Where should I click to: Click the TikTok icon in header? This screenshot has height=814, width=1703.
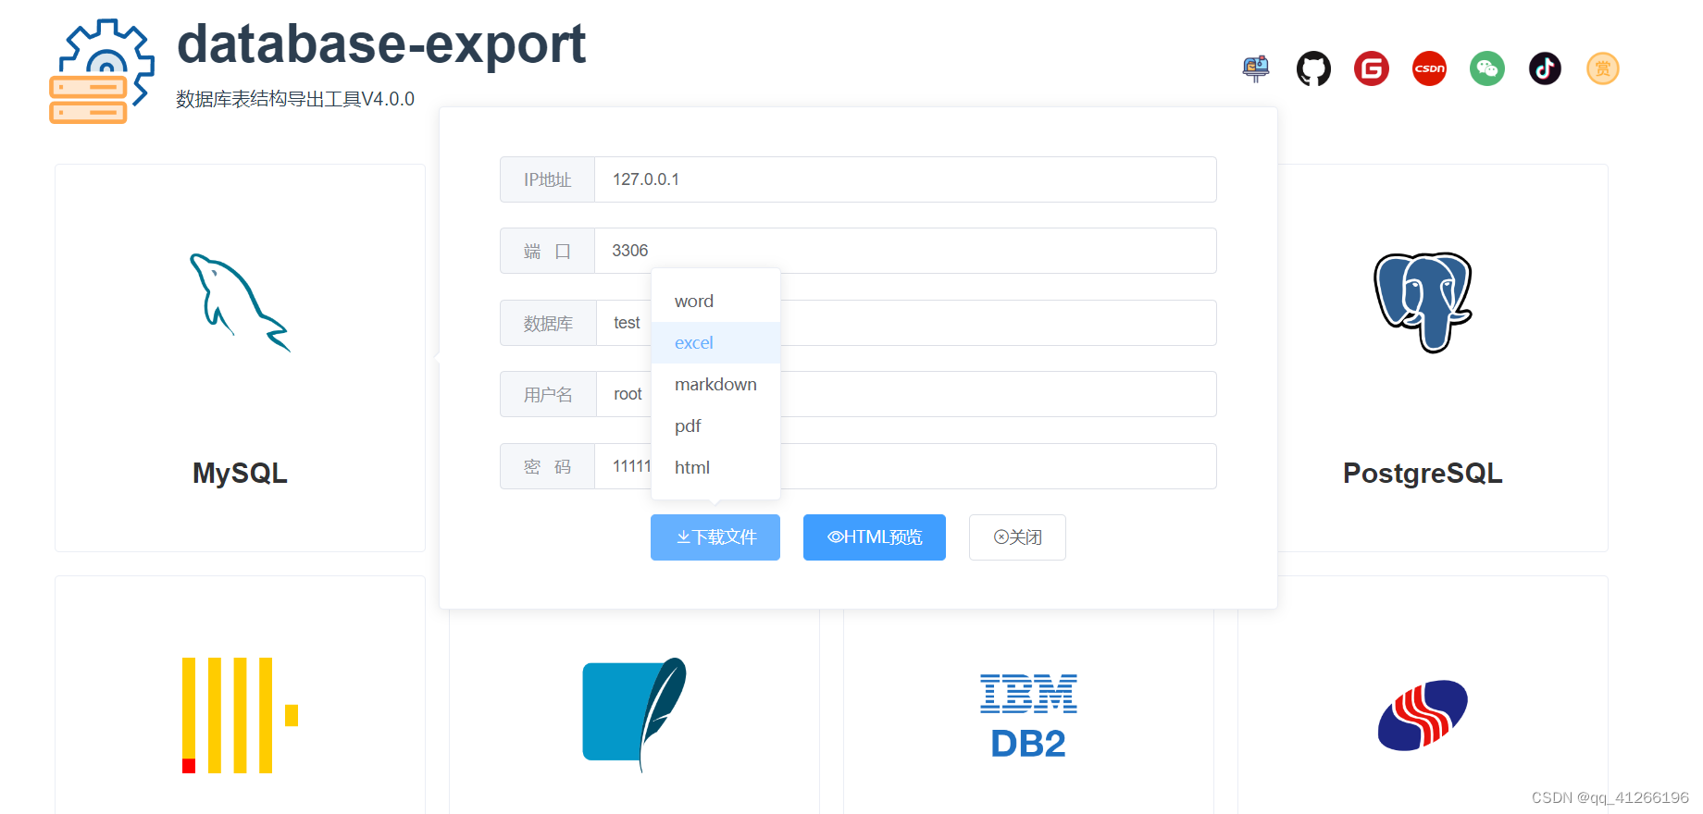[1545, 68]
